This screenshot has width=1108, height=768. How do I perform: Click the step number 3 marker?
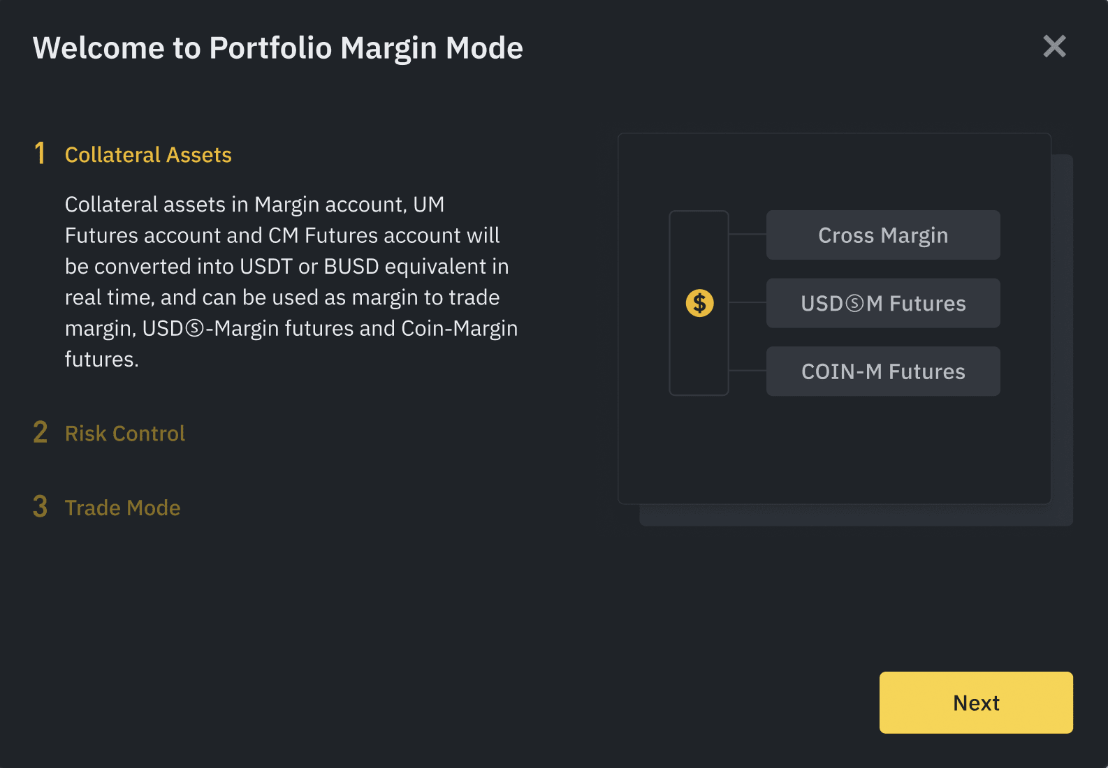[41, 507]
